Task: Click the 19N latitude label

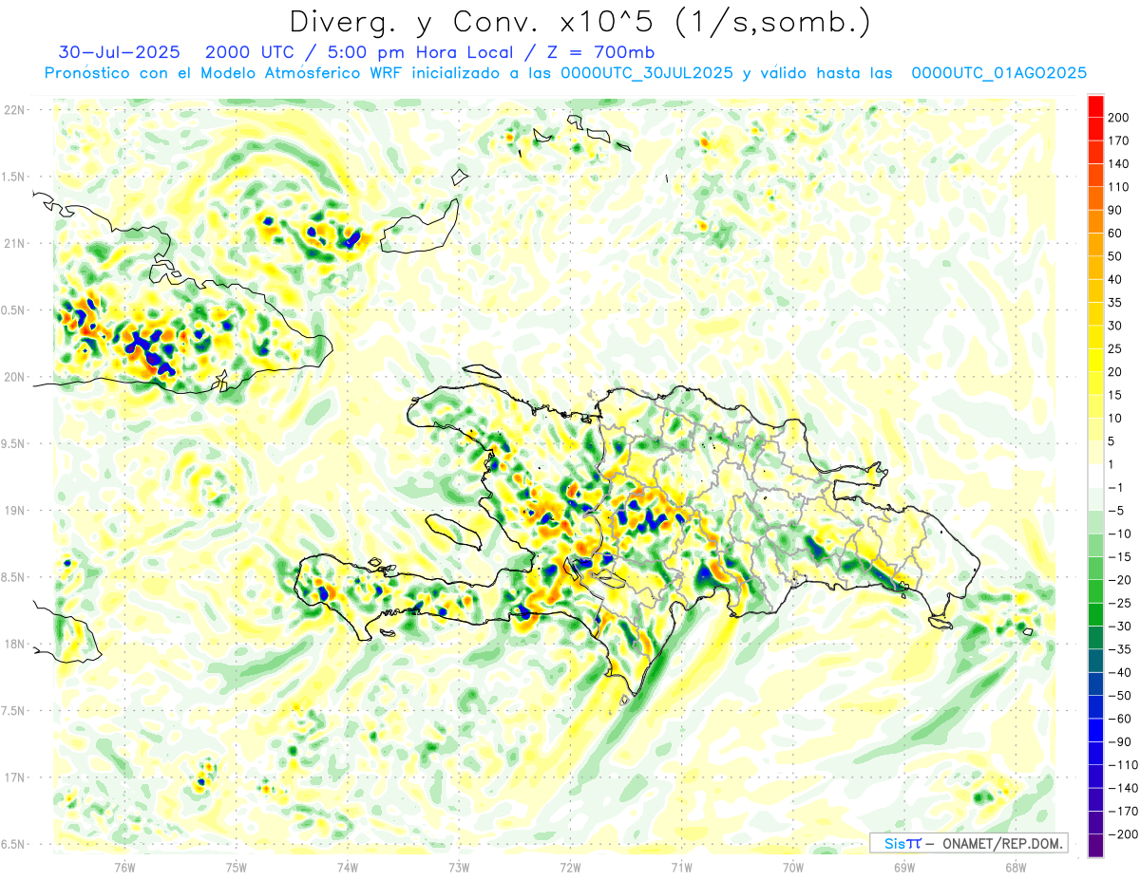Action: (x=13, y=511)
